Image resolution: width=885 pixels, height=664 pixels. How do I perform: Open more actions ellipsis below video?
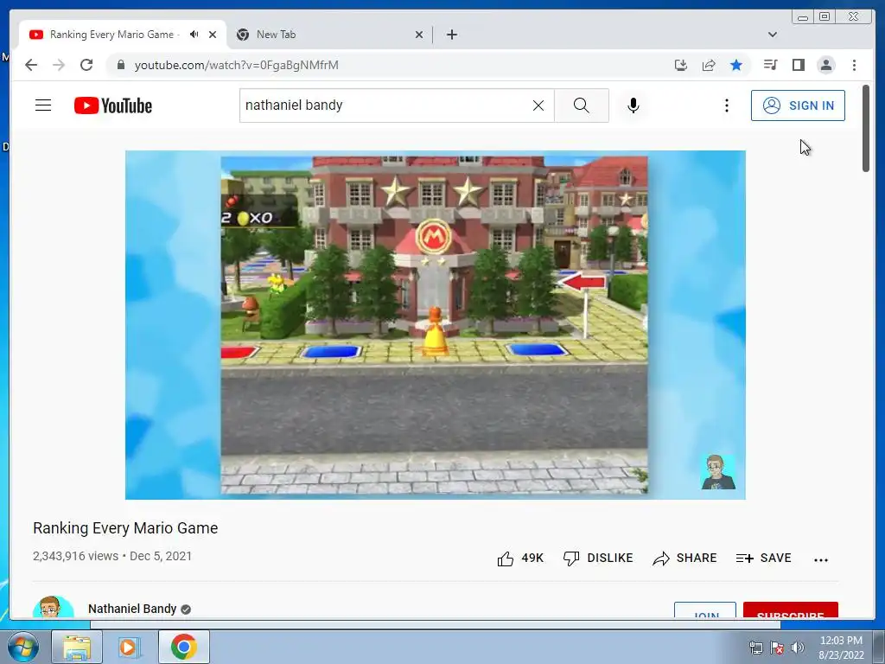pos(821,559)
